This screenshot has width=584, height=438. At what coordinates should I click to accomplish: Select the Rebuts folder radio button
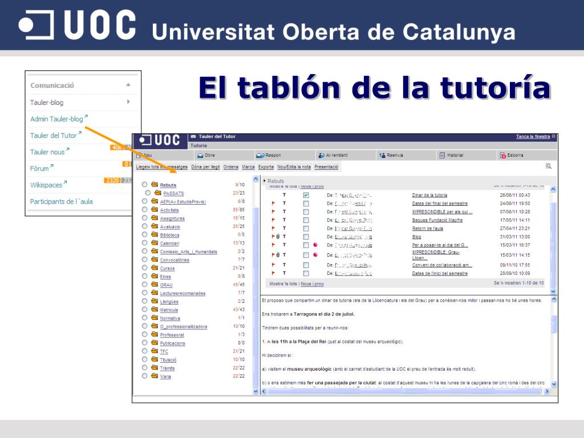144,184
